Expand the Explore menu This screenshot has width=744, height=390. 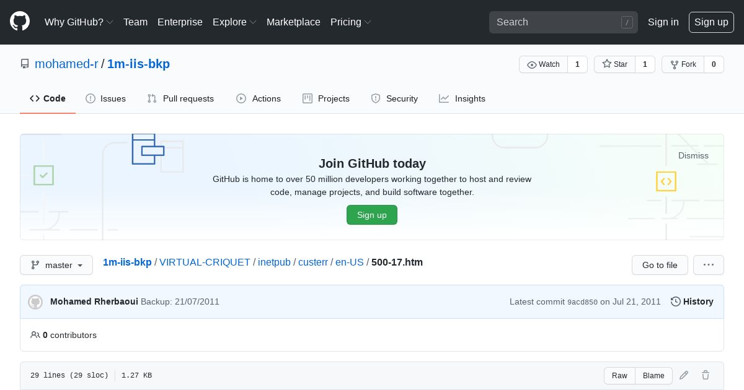coord(234,22)
